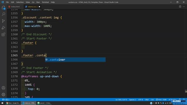Image resolution: width=187 pixels, height=105 pixels.
Task: Click the Prettier status bar item
Action: [172, 100]
